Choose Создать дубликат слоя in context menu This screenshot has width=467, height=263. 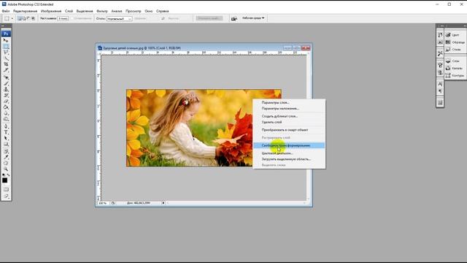point(289,116)
